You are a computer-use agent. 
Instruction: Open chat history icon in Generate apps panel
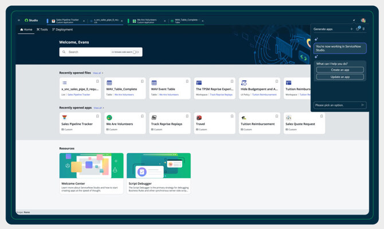357,29
